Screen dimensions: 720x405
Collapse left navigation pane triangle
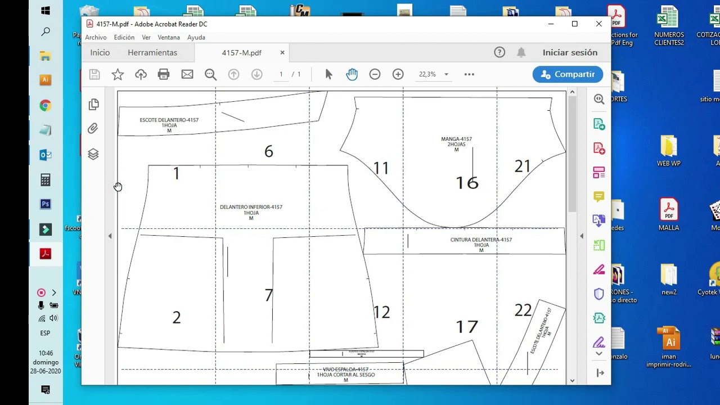(110, 236)
